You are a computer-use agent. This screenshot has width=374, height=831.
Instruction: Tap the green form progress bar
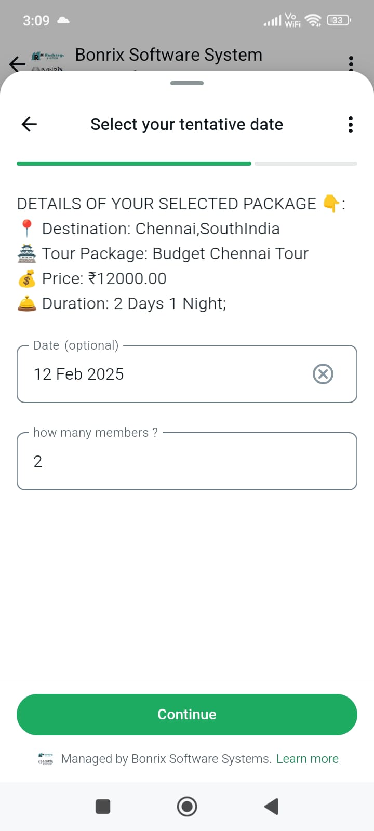[x=134, y=164]
